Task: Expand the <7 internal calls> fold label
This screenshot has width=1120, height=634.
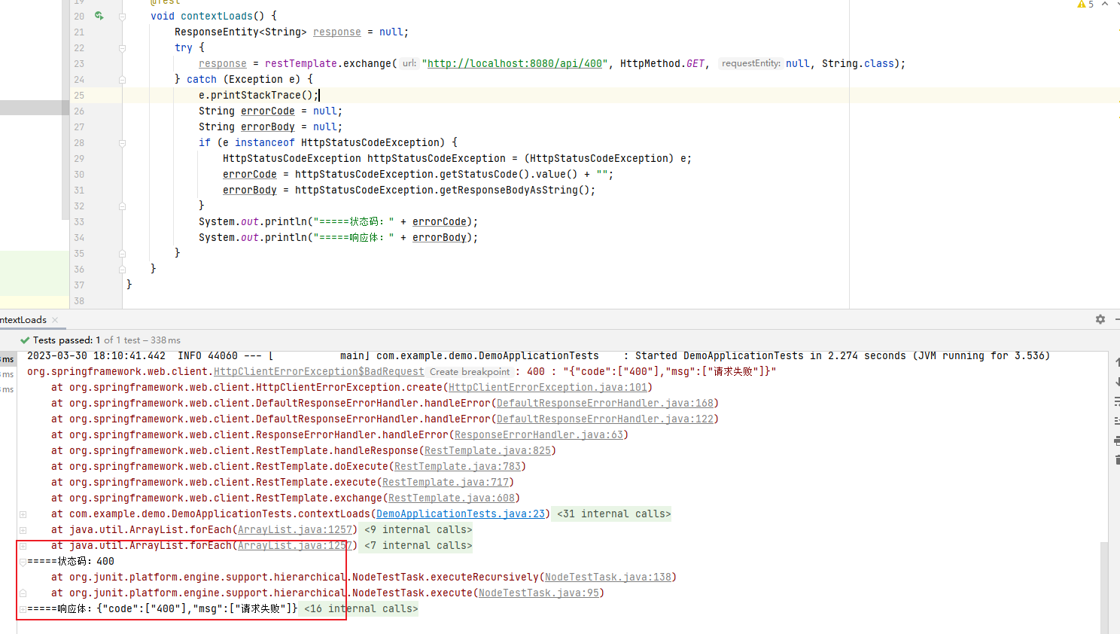Action: point(418,546)
